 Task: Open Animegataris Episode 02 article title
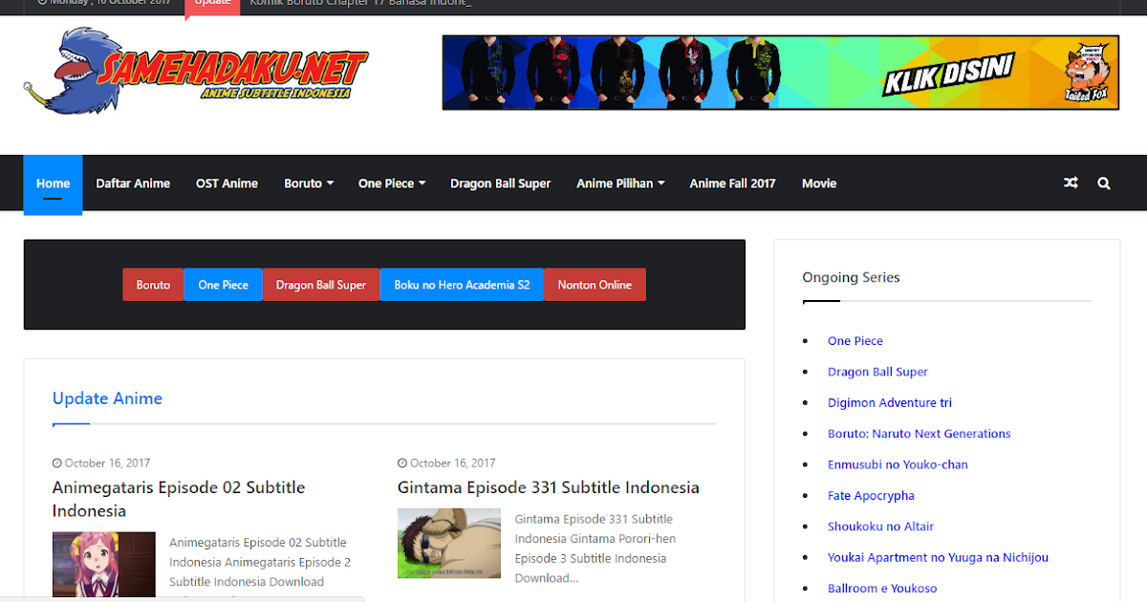click(179, 499)
